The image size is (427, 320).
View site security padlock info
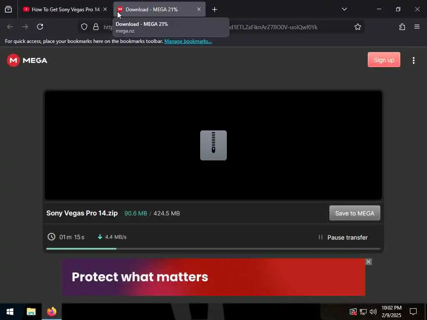(x=96, y=27)
